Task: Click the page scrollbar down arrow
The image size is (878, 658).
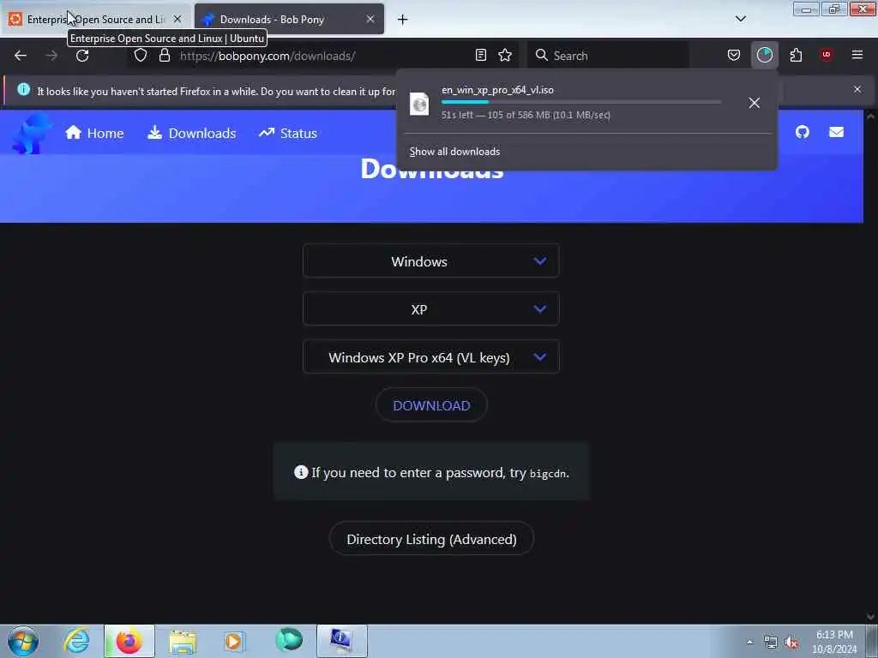Action: 870,617
